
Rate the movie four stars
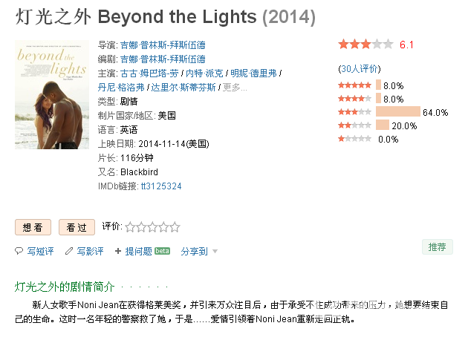click(x=163, y=227)
